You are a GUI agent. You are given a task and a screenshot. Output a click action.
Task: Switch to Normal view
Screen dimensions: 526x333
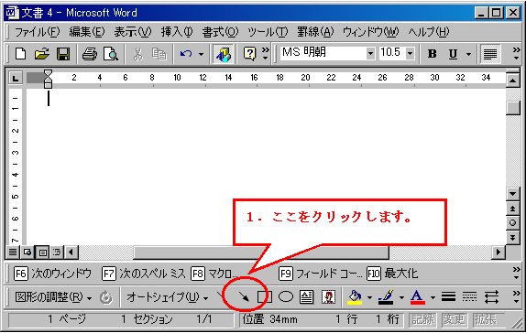point(13,252)
